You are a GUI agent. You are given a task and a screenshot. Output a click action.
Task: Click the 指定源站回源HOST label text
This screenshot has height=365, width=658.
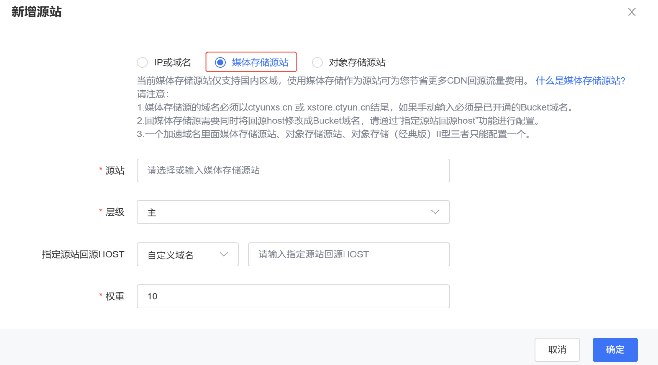(83, 254)
